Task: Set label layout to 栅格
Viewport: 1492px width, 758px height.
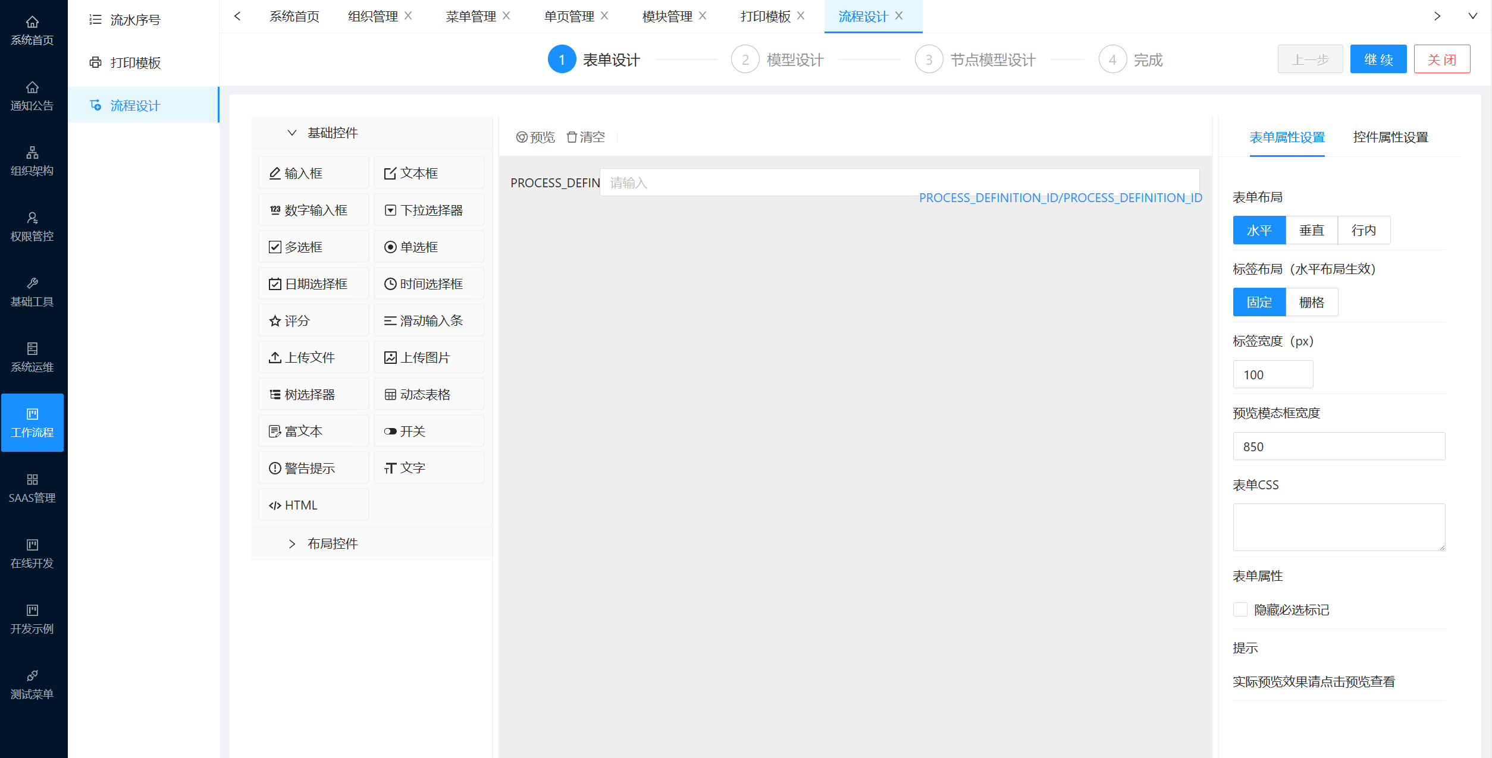Action: 1312,302
